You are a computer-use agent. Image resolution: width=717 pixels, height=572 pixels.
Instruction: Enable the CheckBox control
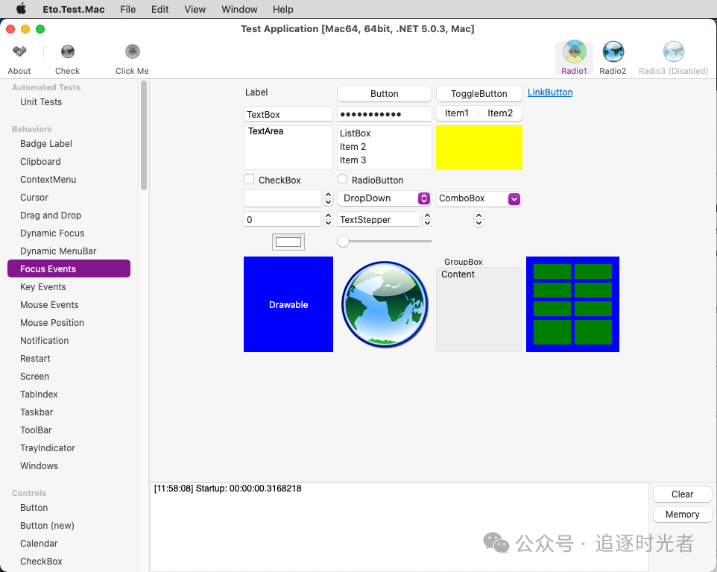click(249, 179)
